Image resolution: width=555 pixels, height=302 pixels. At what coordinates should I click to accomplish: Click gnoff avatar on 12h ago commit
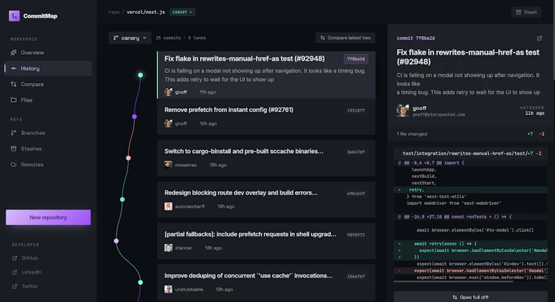coord(169,123)
